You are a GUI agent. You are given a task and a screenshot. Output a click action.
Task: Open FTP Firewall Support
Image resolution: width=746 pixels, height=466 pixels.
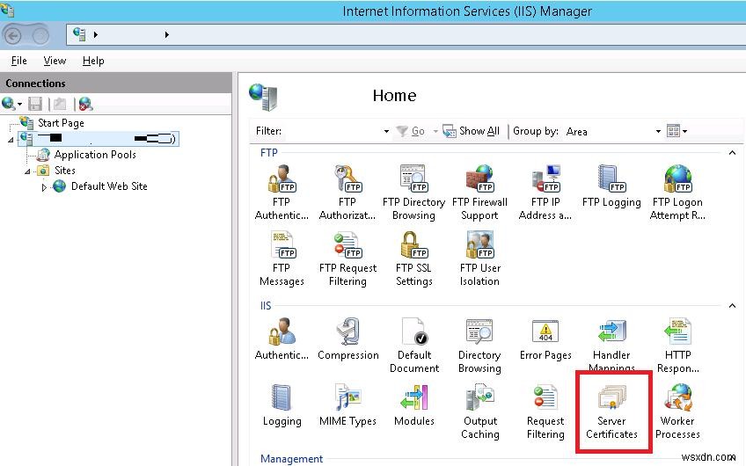click(x=479, y=193)
